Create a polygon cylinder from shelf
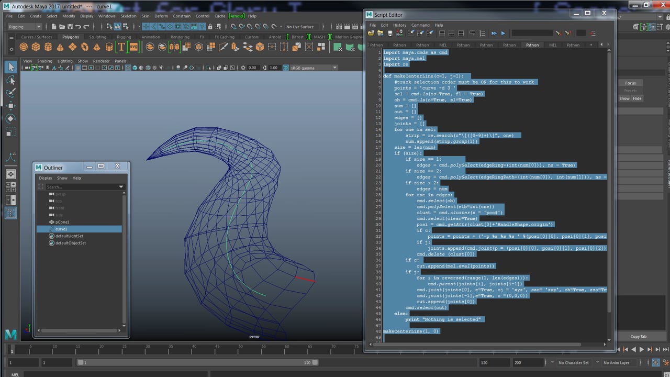Image resolution: width=670 pixels, height=377 pixels. tap(48, 47)
